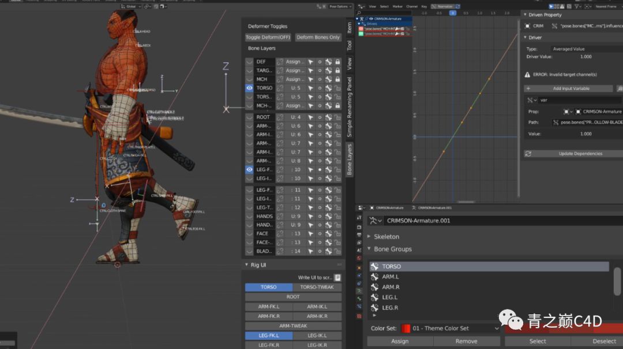
Task: Open the Texture properties tab icon
Action: (x=359, y=316)
